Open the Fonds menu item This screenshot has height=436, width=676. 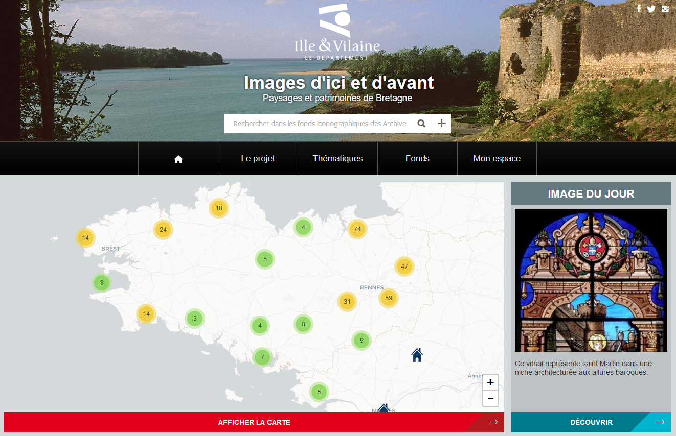pos(417,159)
